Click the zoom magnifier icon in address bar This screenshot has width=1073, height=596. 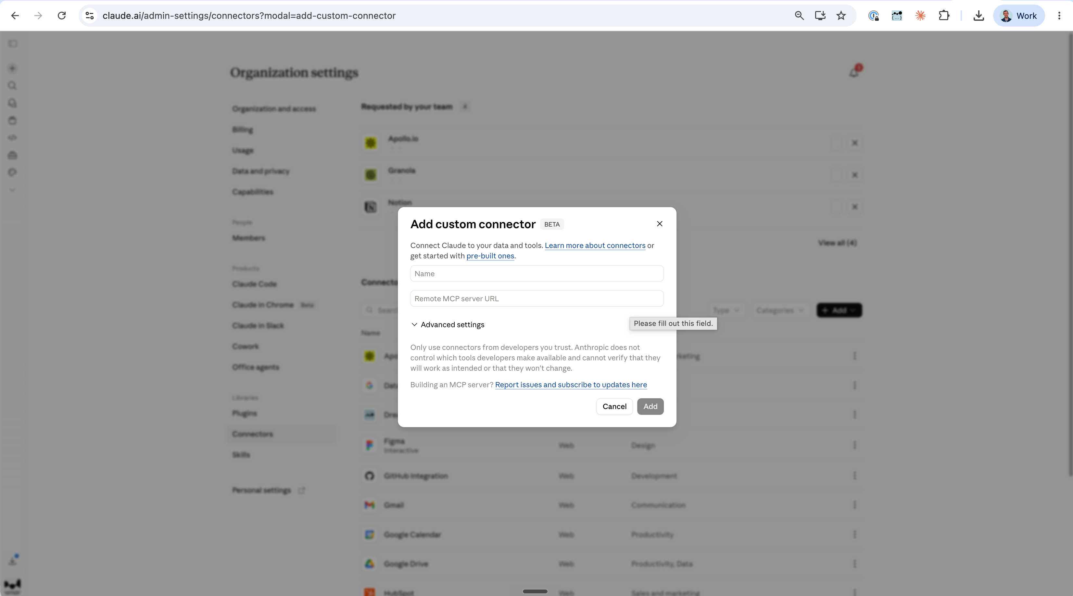click(799, 16)
